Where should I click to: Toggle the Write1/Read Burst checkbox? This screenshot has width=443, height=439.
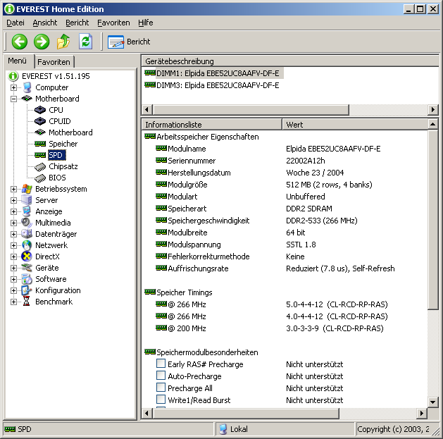coord(161,399)
